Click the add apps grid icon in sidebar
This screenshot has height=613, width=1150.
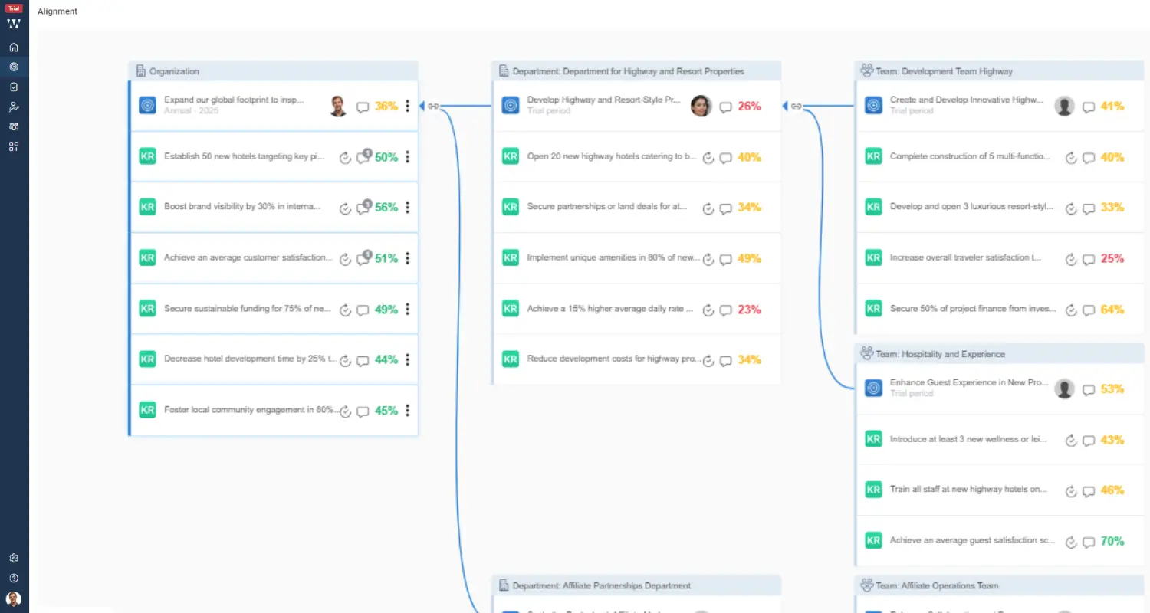click(14, 147)
